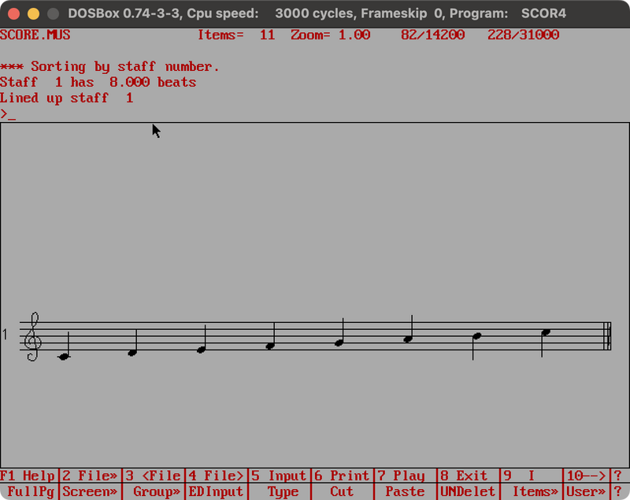Expand the Group» submenu
630x500 pixels.
(154, 492)
